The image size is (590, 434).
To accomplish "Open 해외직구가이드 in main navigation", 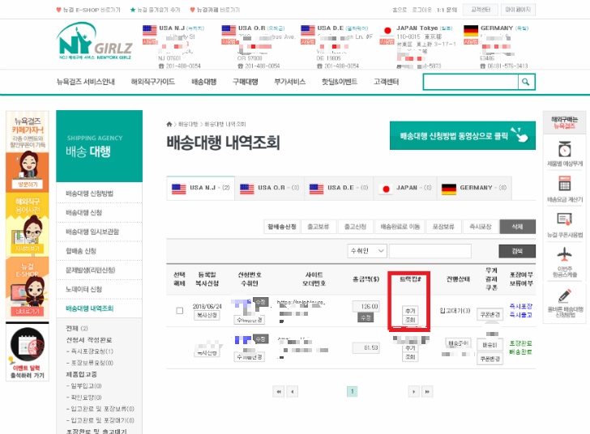I will (x=152, y=82).
